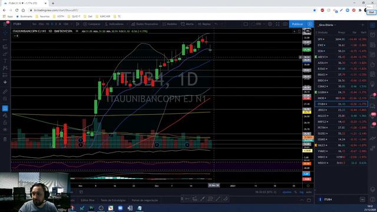Maximize the bottom panel
Image resolution: width=377 pixels, height=212 pixels.
[309, 200]
